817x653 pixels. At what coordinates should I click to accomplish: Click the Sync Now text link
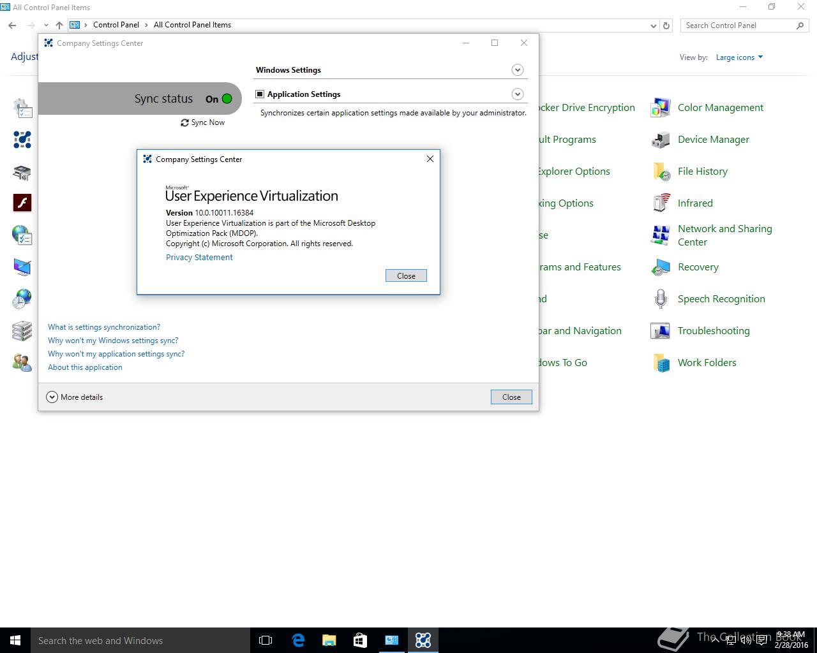(x=208, y=122)
